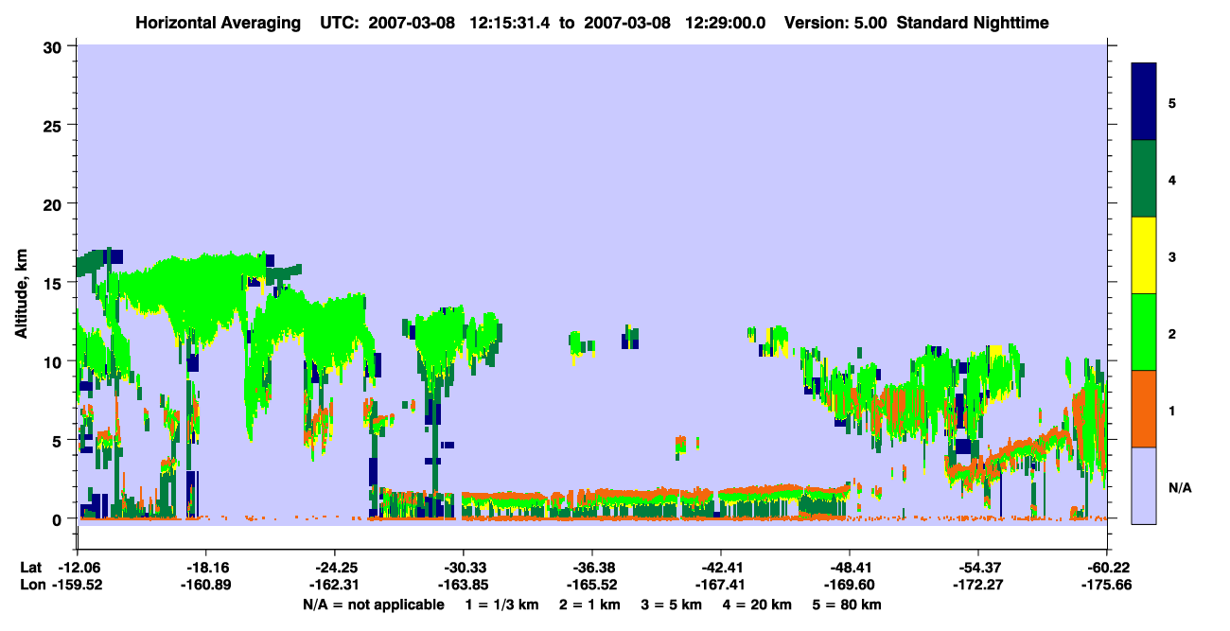1230x631 pixels.
Task: Click the dark green colorbar segment labeled 4
Action: coord(1144,179)
